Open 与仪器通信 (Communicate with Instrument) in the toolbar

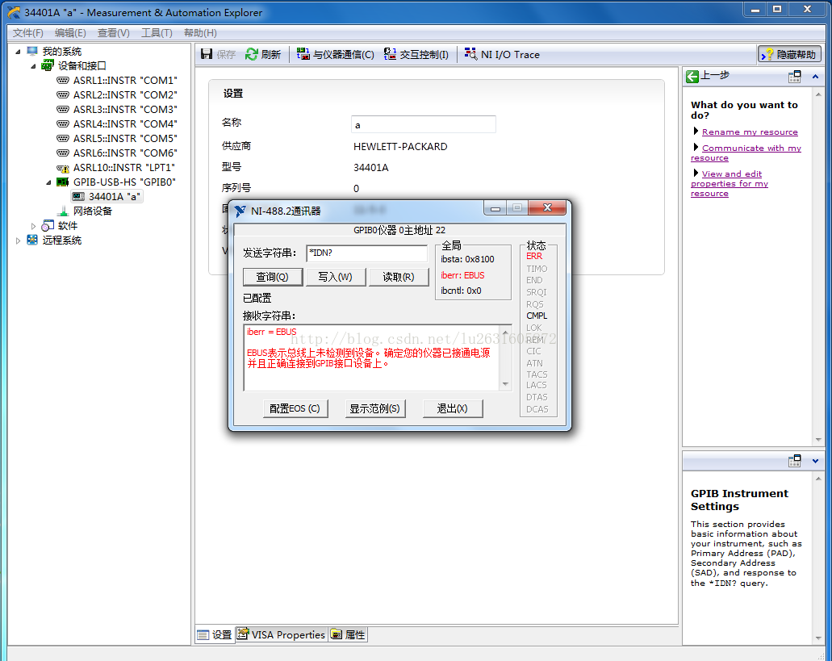[x=335, y=54]
